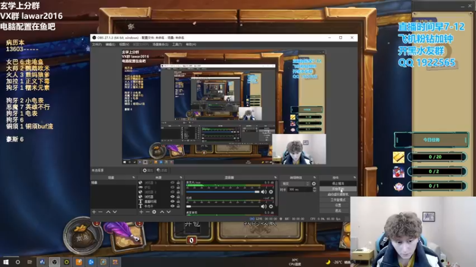Open second mixer channel settings gear
Image resolution: width=476 pixels, height=267 pixels.
click(271, 206)
